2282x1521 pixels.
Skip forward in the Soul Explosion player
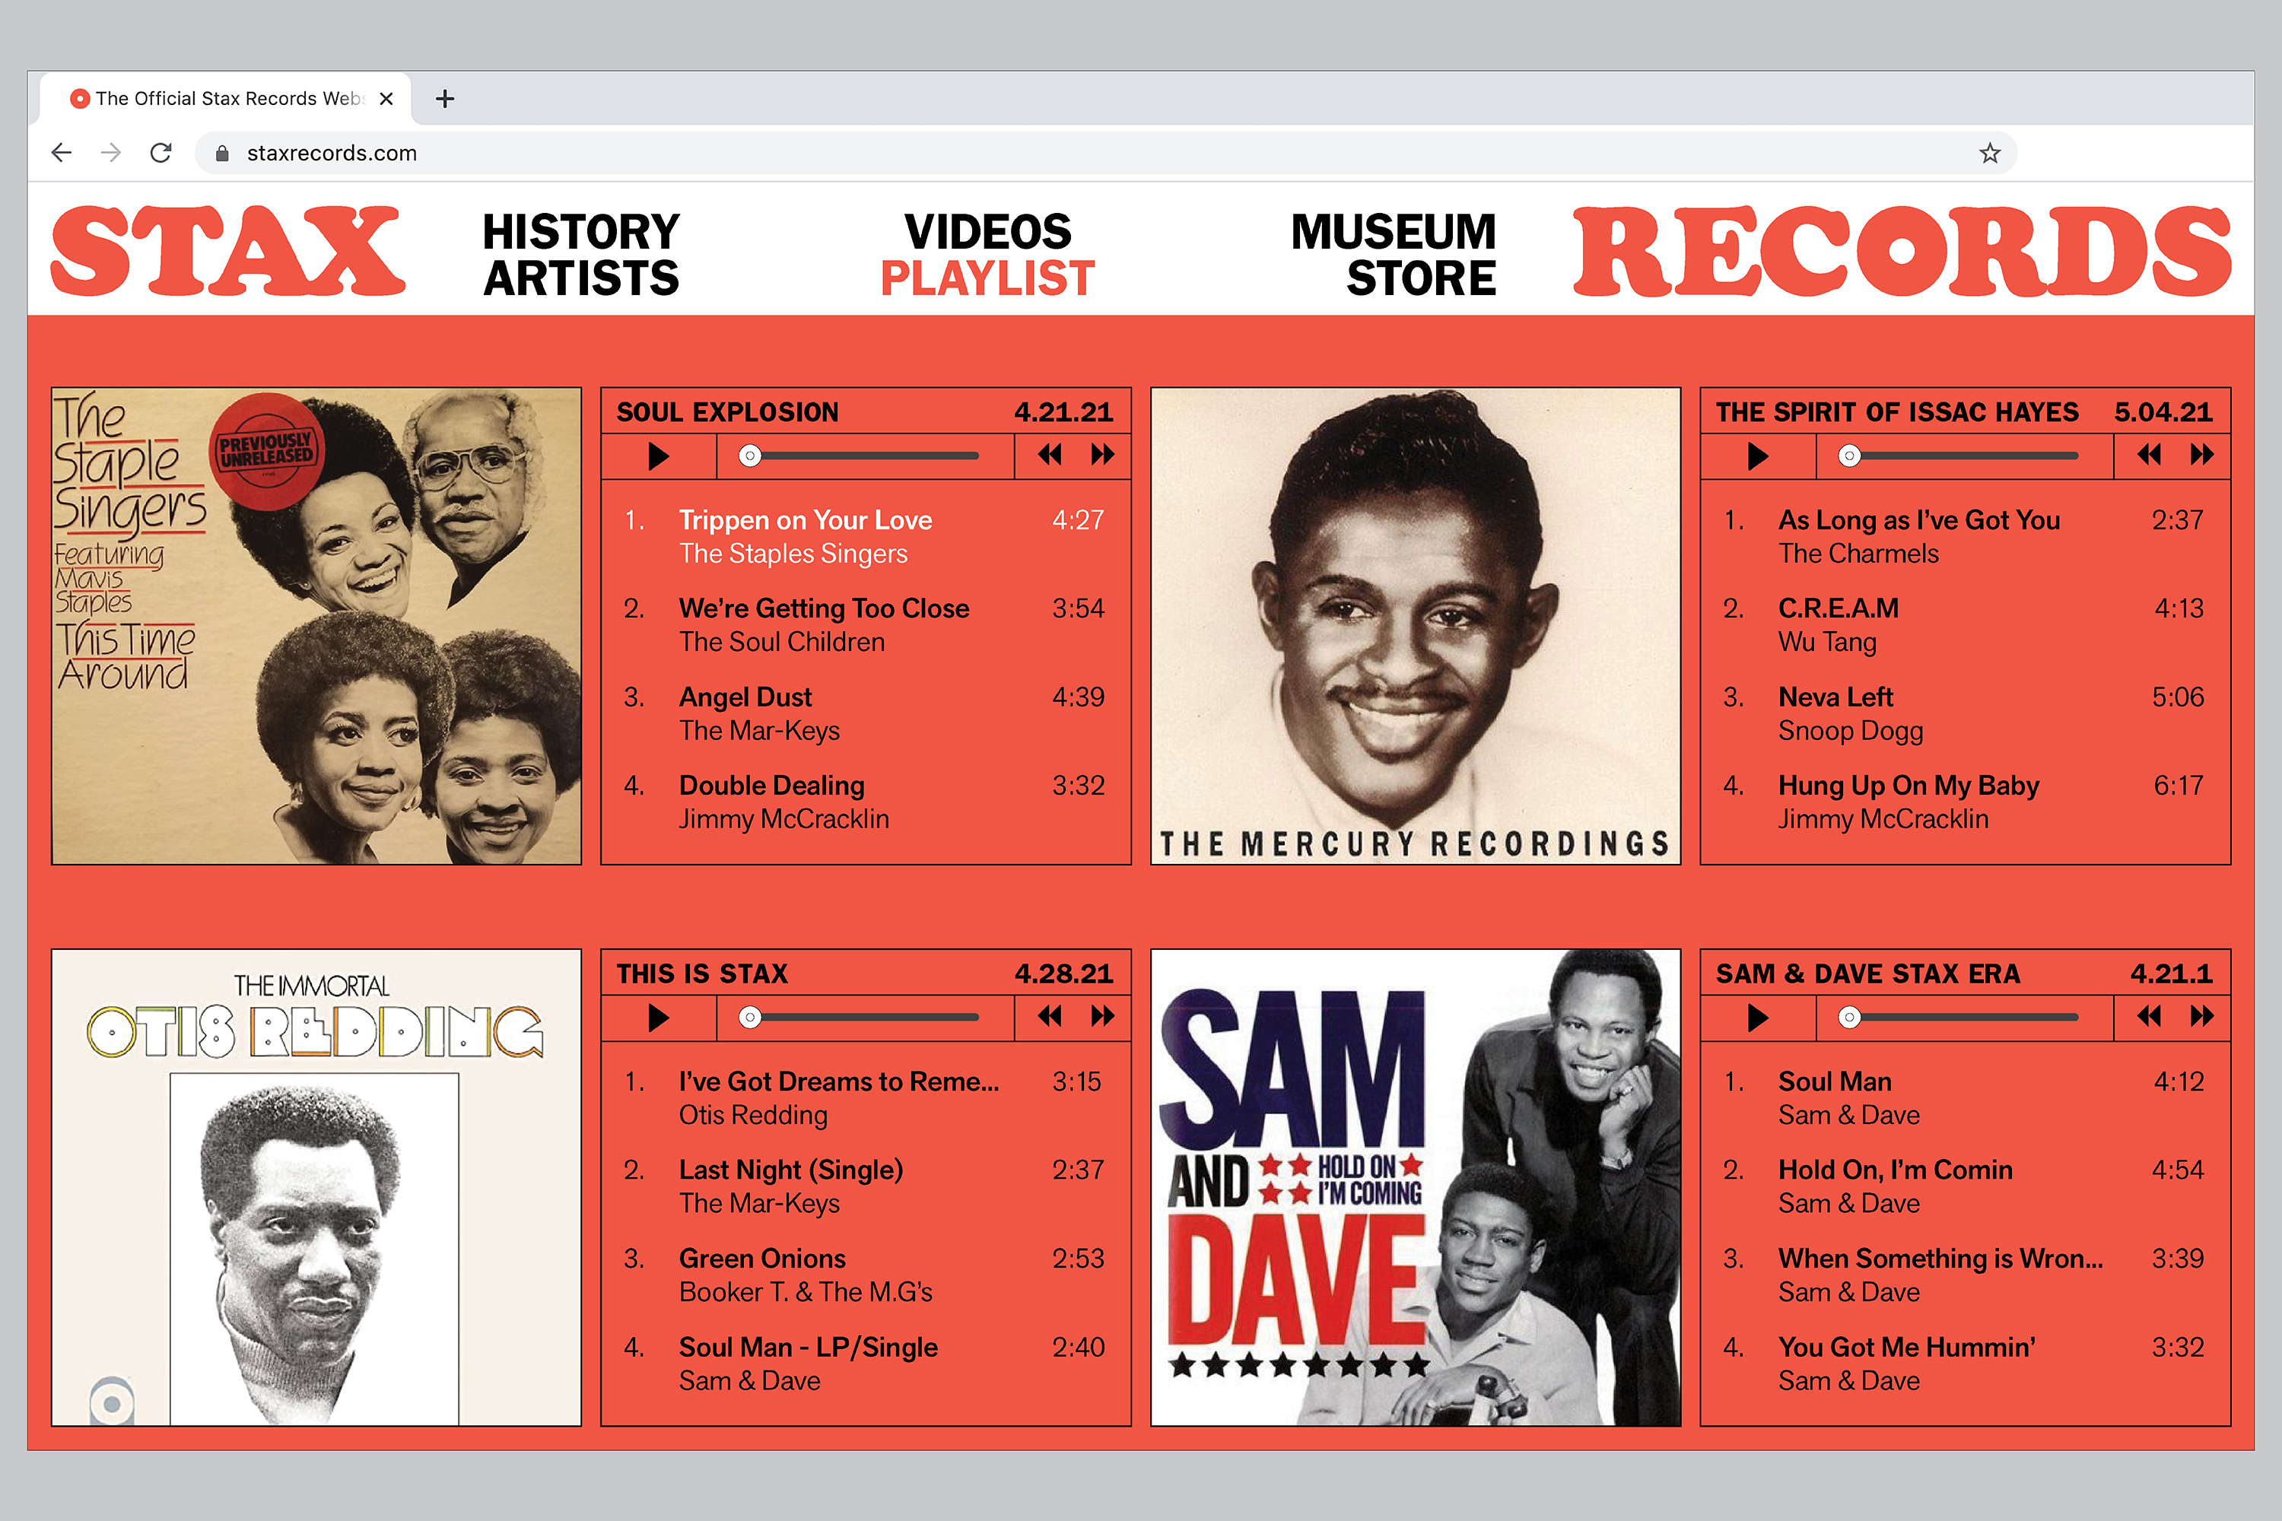coord(1102,455)
